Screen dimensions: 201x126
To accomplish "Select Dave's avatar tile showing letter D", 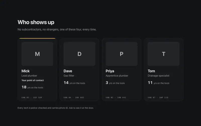I will coord(79,54).
